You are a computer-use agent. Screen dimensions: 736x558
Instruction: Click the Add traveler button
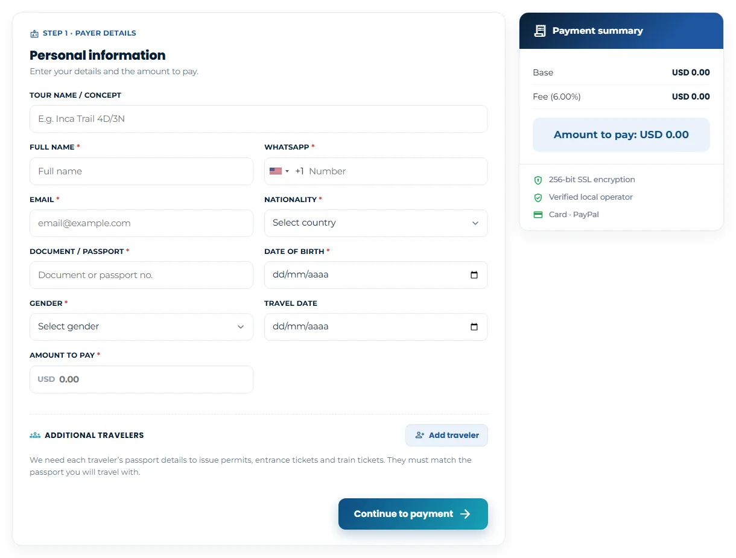click(x=446, y=435)
